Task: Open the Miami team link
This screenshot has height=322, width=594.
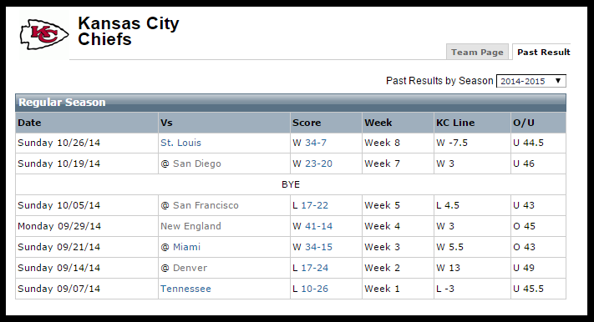Action: pos(186,247)
